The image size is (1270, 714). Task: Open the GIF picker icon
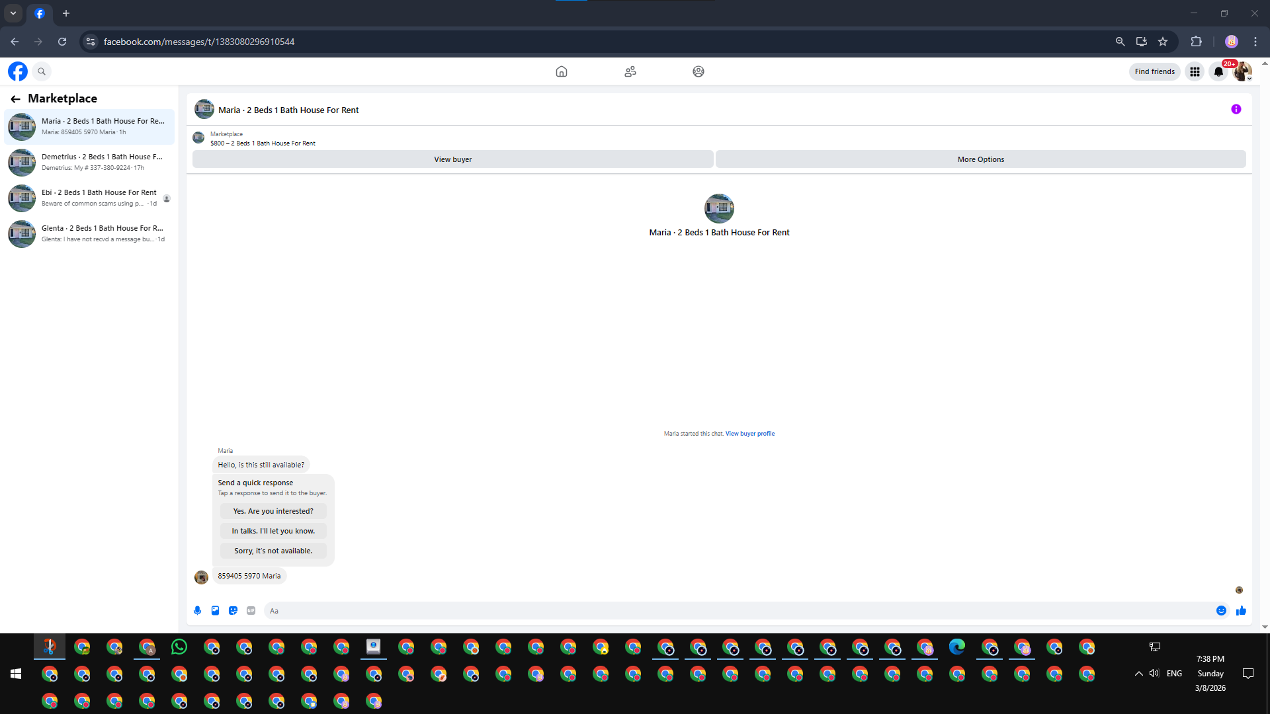(251, 611)
